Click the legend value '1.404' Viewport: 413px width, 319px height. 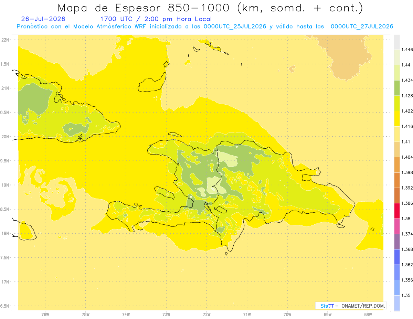click(x=407, y=157)
